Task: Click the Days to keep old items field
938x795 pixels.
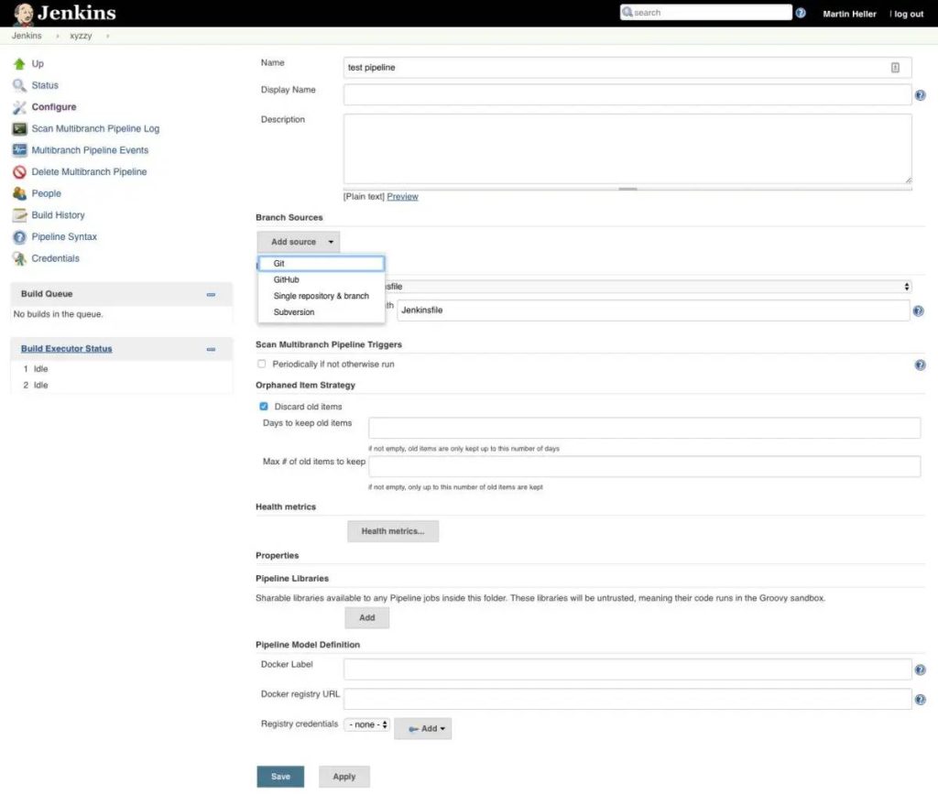Action: pyautogui.click(x=641, y=427)
